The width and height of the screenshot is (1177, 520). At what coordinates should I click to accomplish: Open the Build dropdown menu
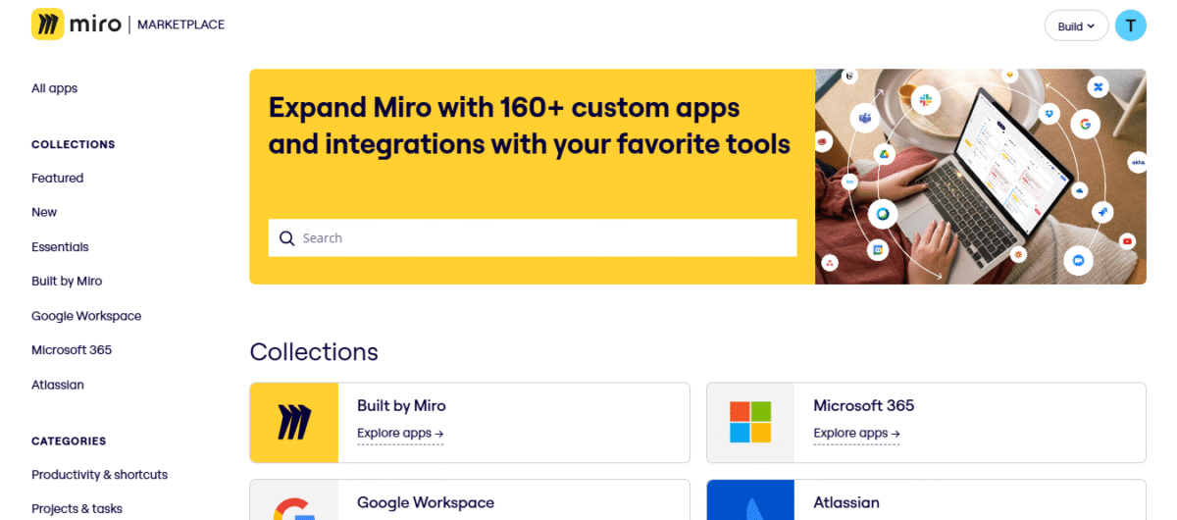[x=1076, y=26]
